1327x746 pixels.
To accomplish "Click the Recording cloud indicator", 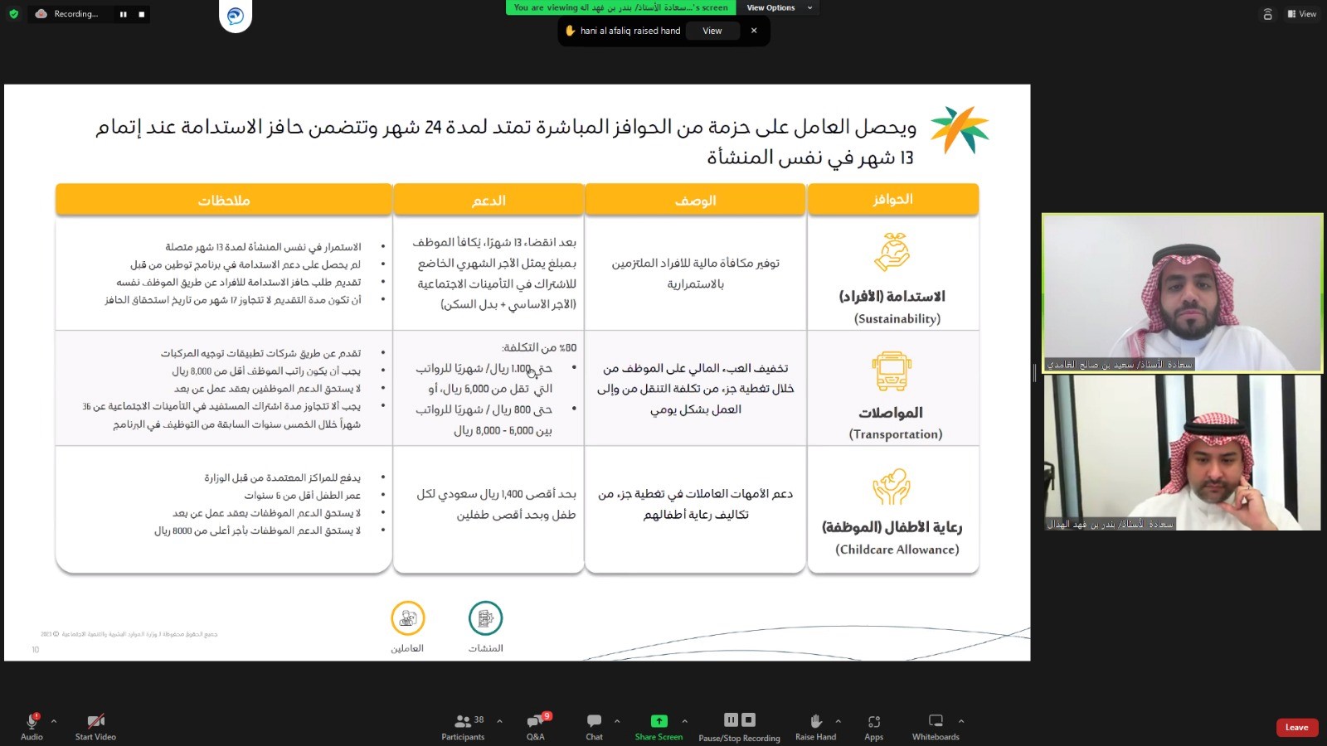I will click(66, 14).
